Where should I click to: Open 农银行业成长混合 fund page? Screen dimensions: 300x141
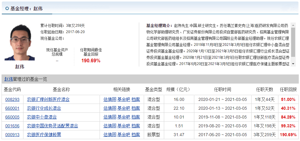pos(44,108)
